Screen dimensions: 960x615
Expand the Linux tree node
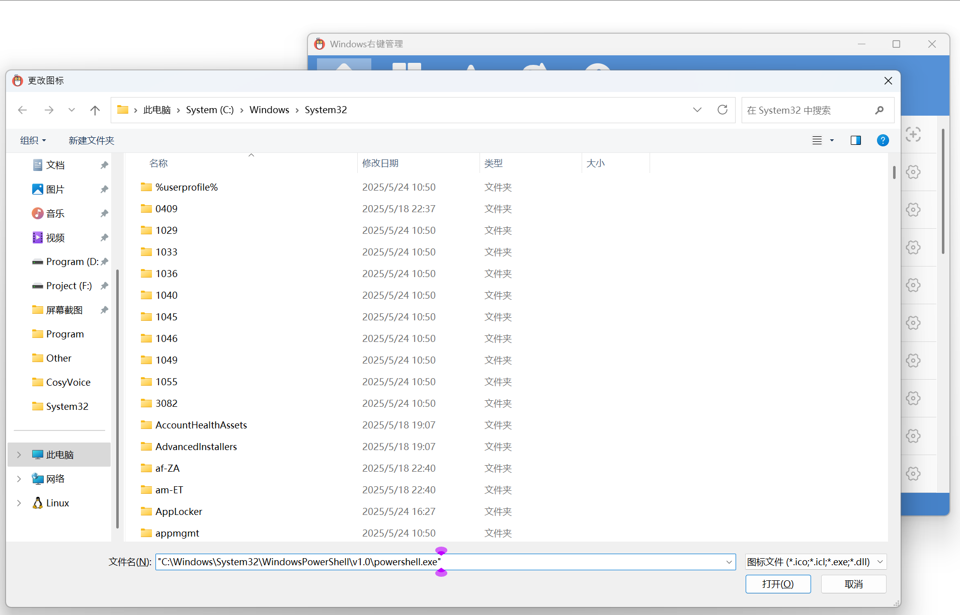click(x=19, y=503)
